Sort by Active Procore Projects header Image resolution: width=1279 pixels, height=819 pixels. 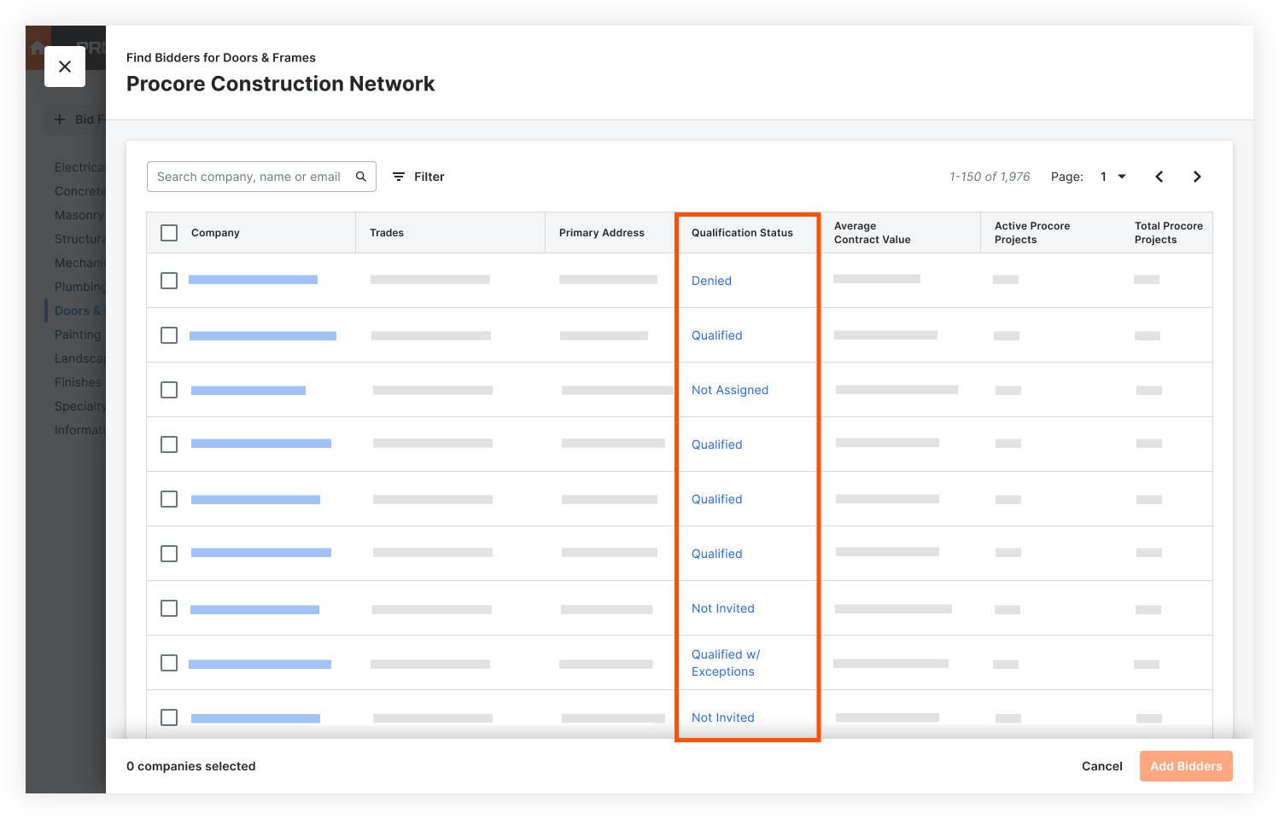click(1032, 233)
